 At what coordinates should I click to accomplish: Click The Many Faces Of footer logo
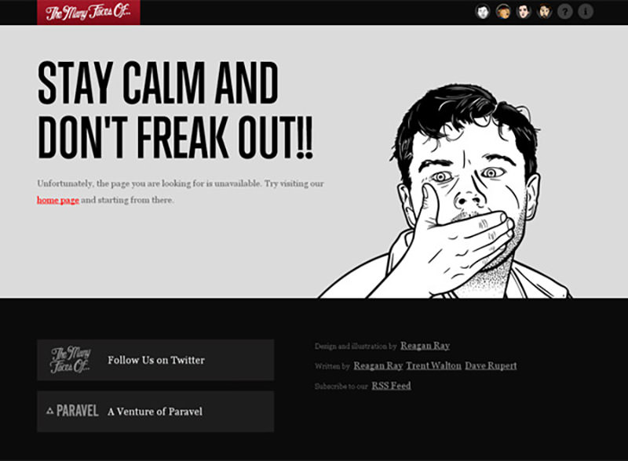point(71,360)
